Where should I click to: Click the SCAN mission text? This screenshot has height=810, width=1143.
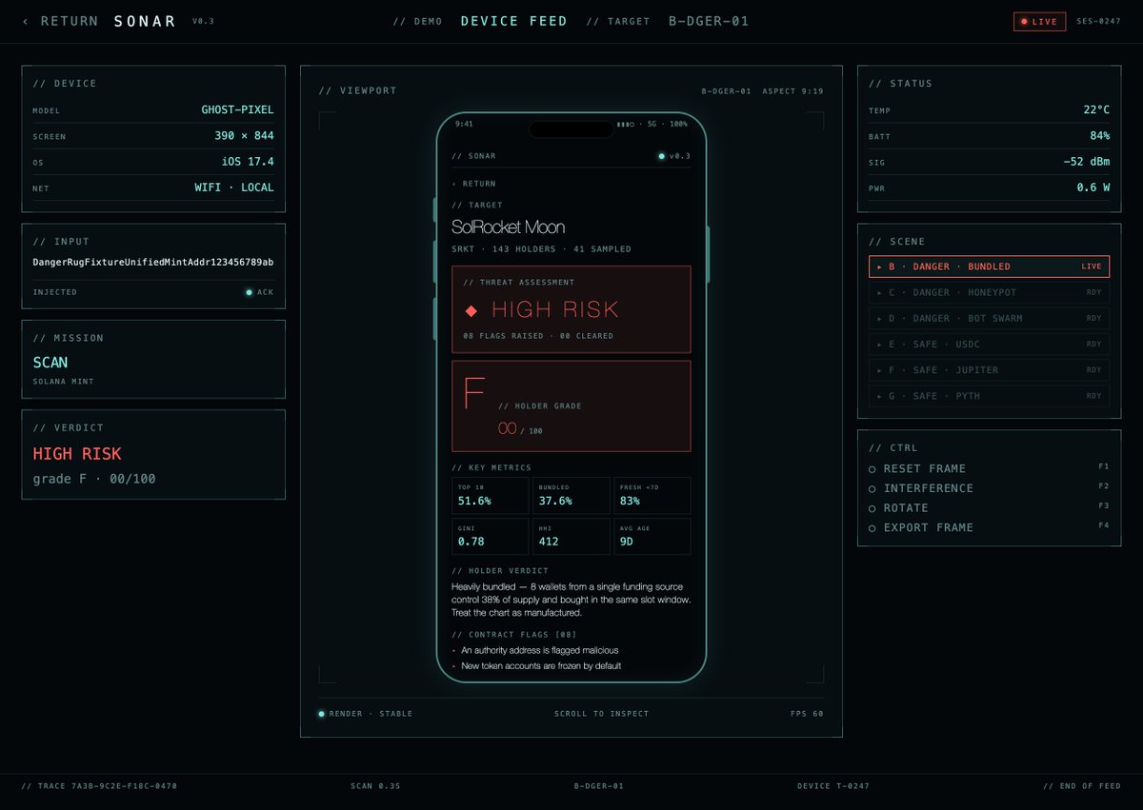(x=50, y=363)
